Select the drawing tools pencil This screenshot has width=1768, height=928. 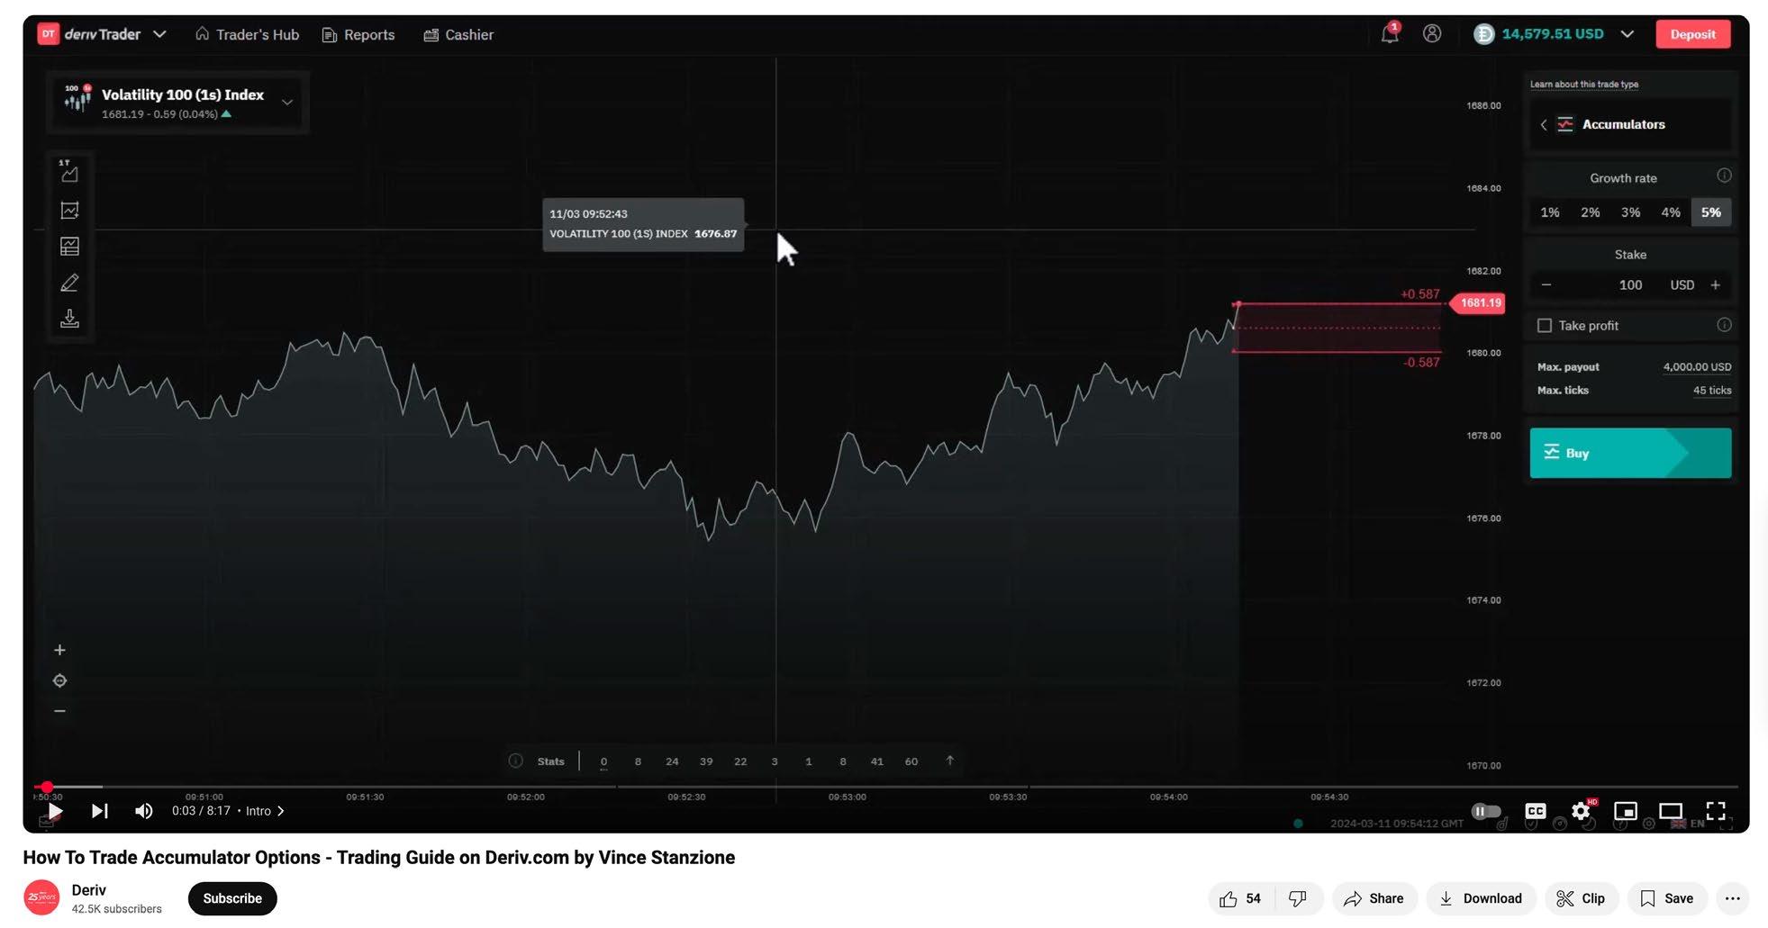pyautogui.click(x=69, y=283)
